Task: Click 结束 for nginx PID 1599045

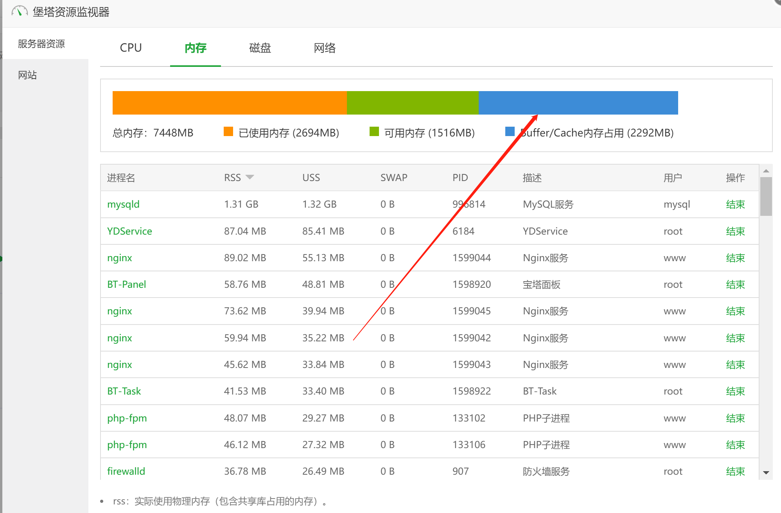Action: [735, 311]
